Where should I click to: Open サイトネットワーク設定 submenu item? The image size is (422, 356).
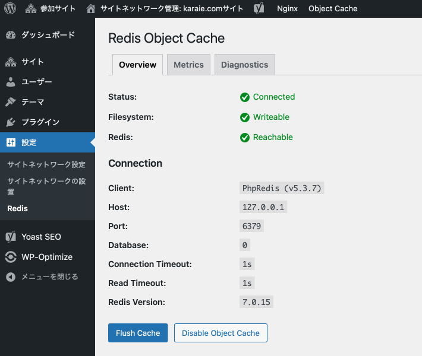point(46,164)
